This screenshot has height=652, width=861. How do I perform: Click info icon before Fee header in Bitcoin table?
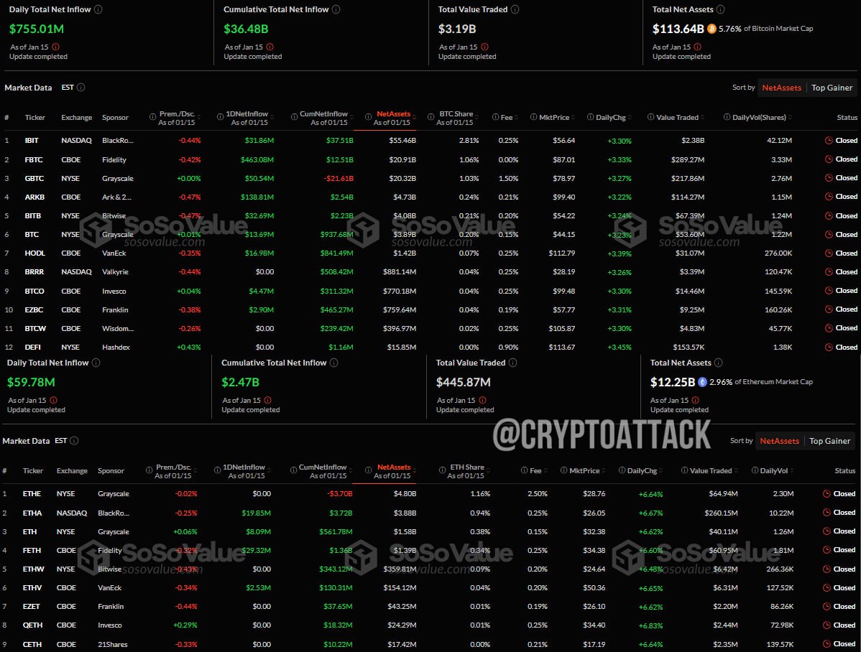pos(495,118)
